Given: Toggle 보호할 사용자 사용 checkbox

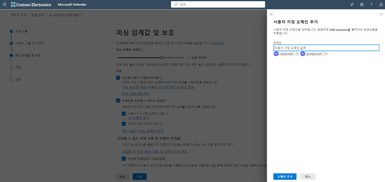Looking at the screenshot, I should (x=118, y=78).
